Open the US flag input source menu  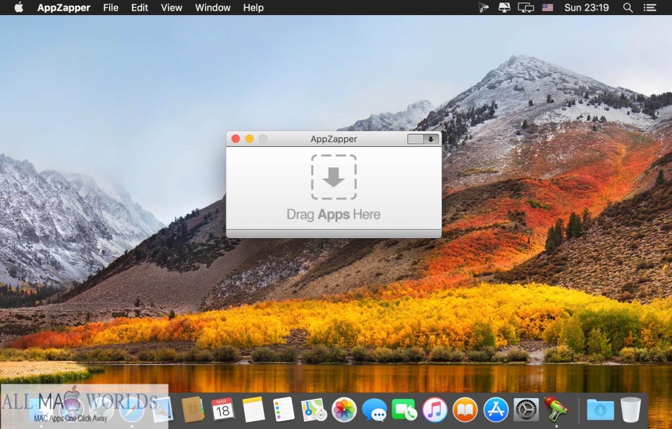[548, 7]
